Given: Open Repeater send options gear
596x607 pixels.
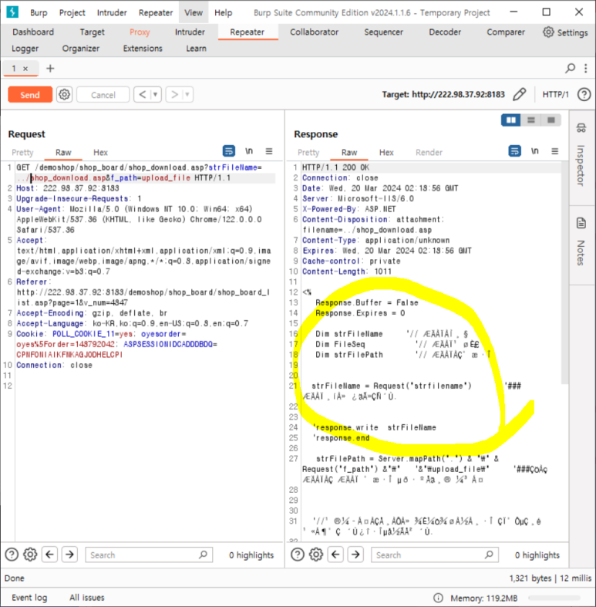Looking at the screenshot, I should [64, 94].
